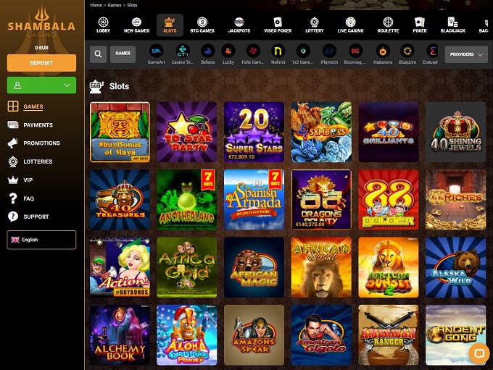493x370 pixels.
Task: Click the orange Deposit button
Action: coord(41,63)
